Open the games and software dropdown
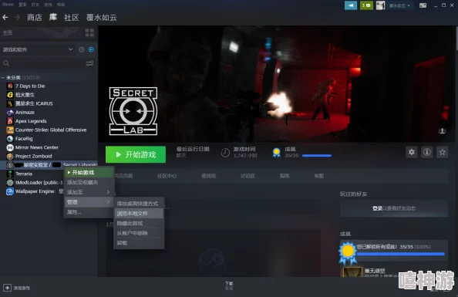 click(x=38, y=49)
